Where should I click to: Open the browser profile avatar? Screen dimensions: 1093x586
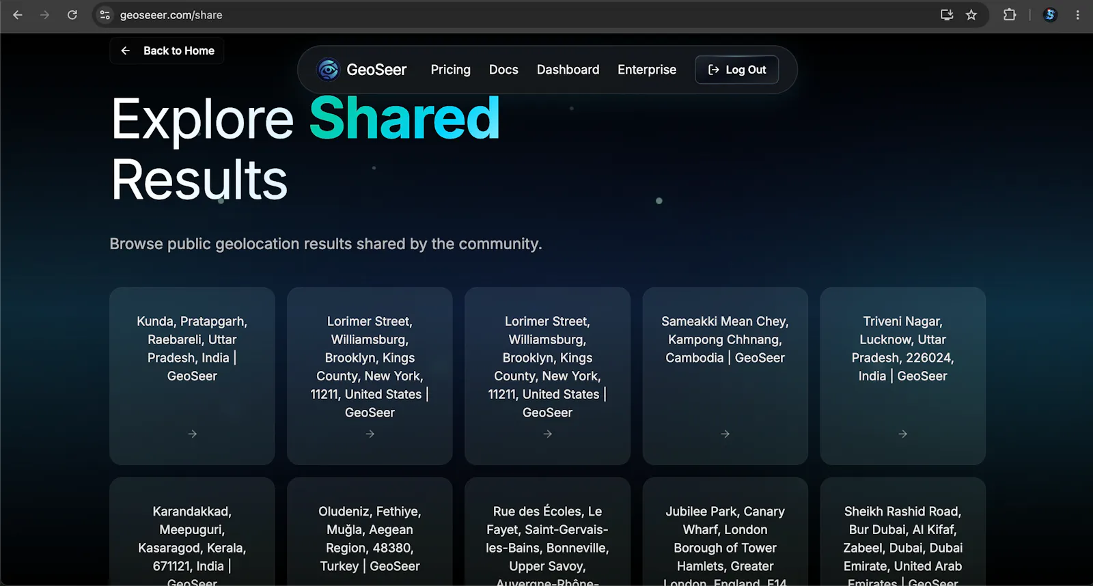[1051, 15]
